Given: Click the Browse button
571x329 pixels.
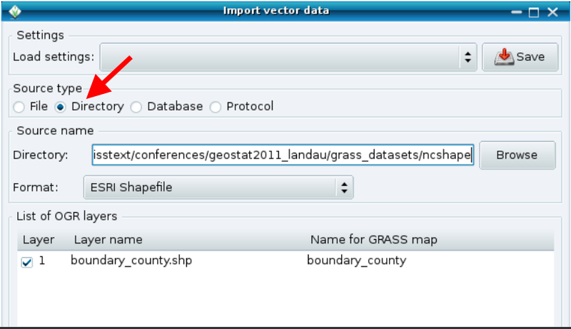Looking at the screenshot, I should (x=517, y=155).
